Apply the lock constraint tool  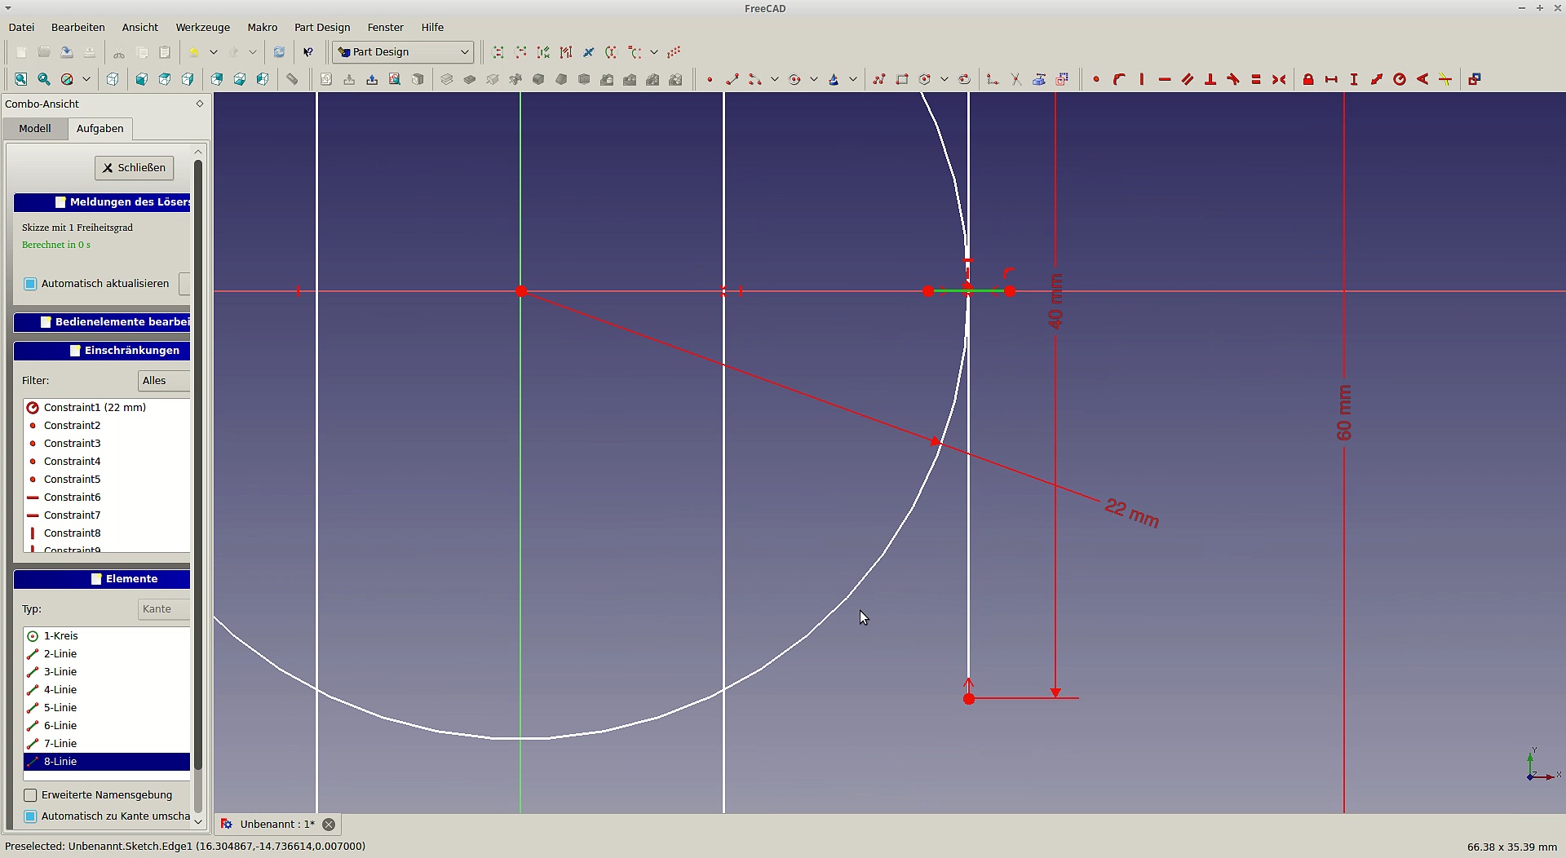click(x=1308, y=79)
